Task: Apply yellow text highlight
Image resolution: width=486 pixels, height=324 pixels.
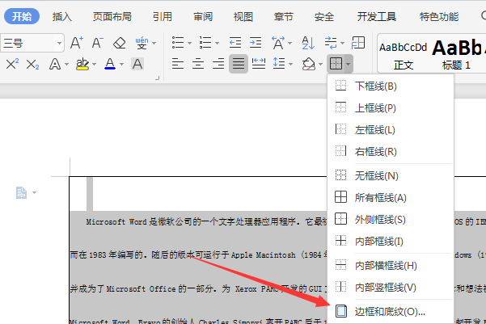Action: 82,64
